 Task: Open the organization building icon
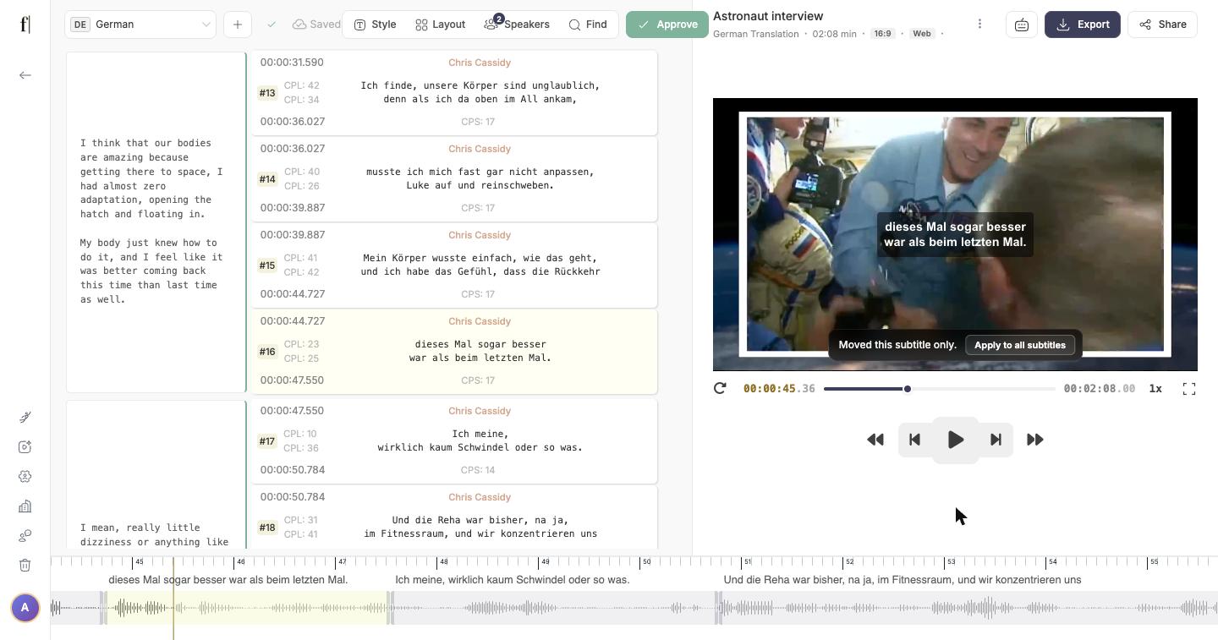[25, 506]
